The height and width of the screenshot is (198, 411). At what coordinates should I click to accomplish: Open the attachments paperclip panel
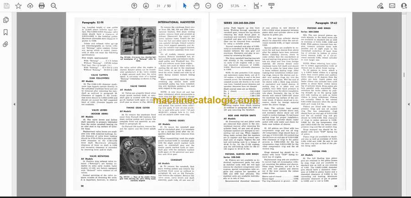click(x=5, y=44)
